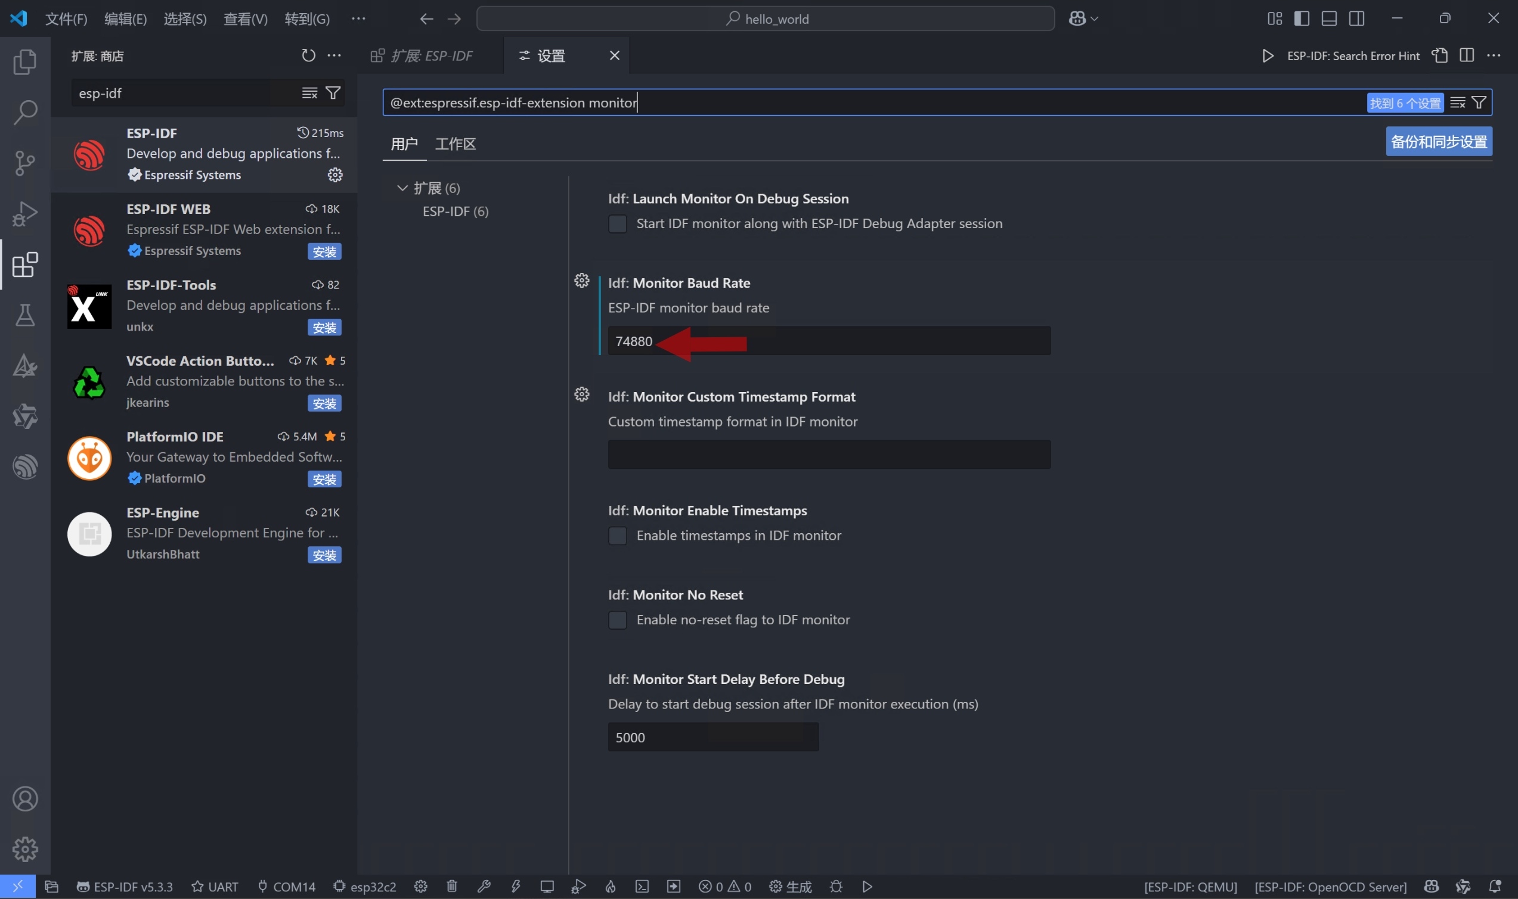Click debug bug icon in status bar

[836, 887]
